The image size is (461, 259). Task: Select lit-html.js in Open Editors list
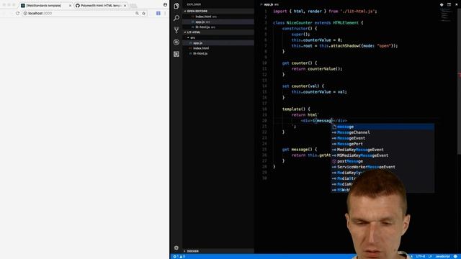pyautogui.click(x=218, y=27)
